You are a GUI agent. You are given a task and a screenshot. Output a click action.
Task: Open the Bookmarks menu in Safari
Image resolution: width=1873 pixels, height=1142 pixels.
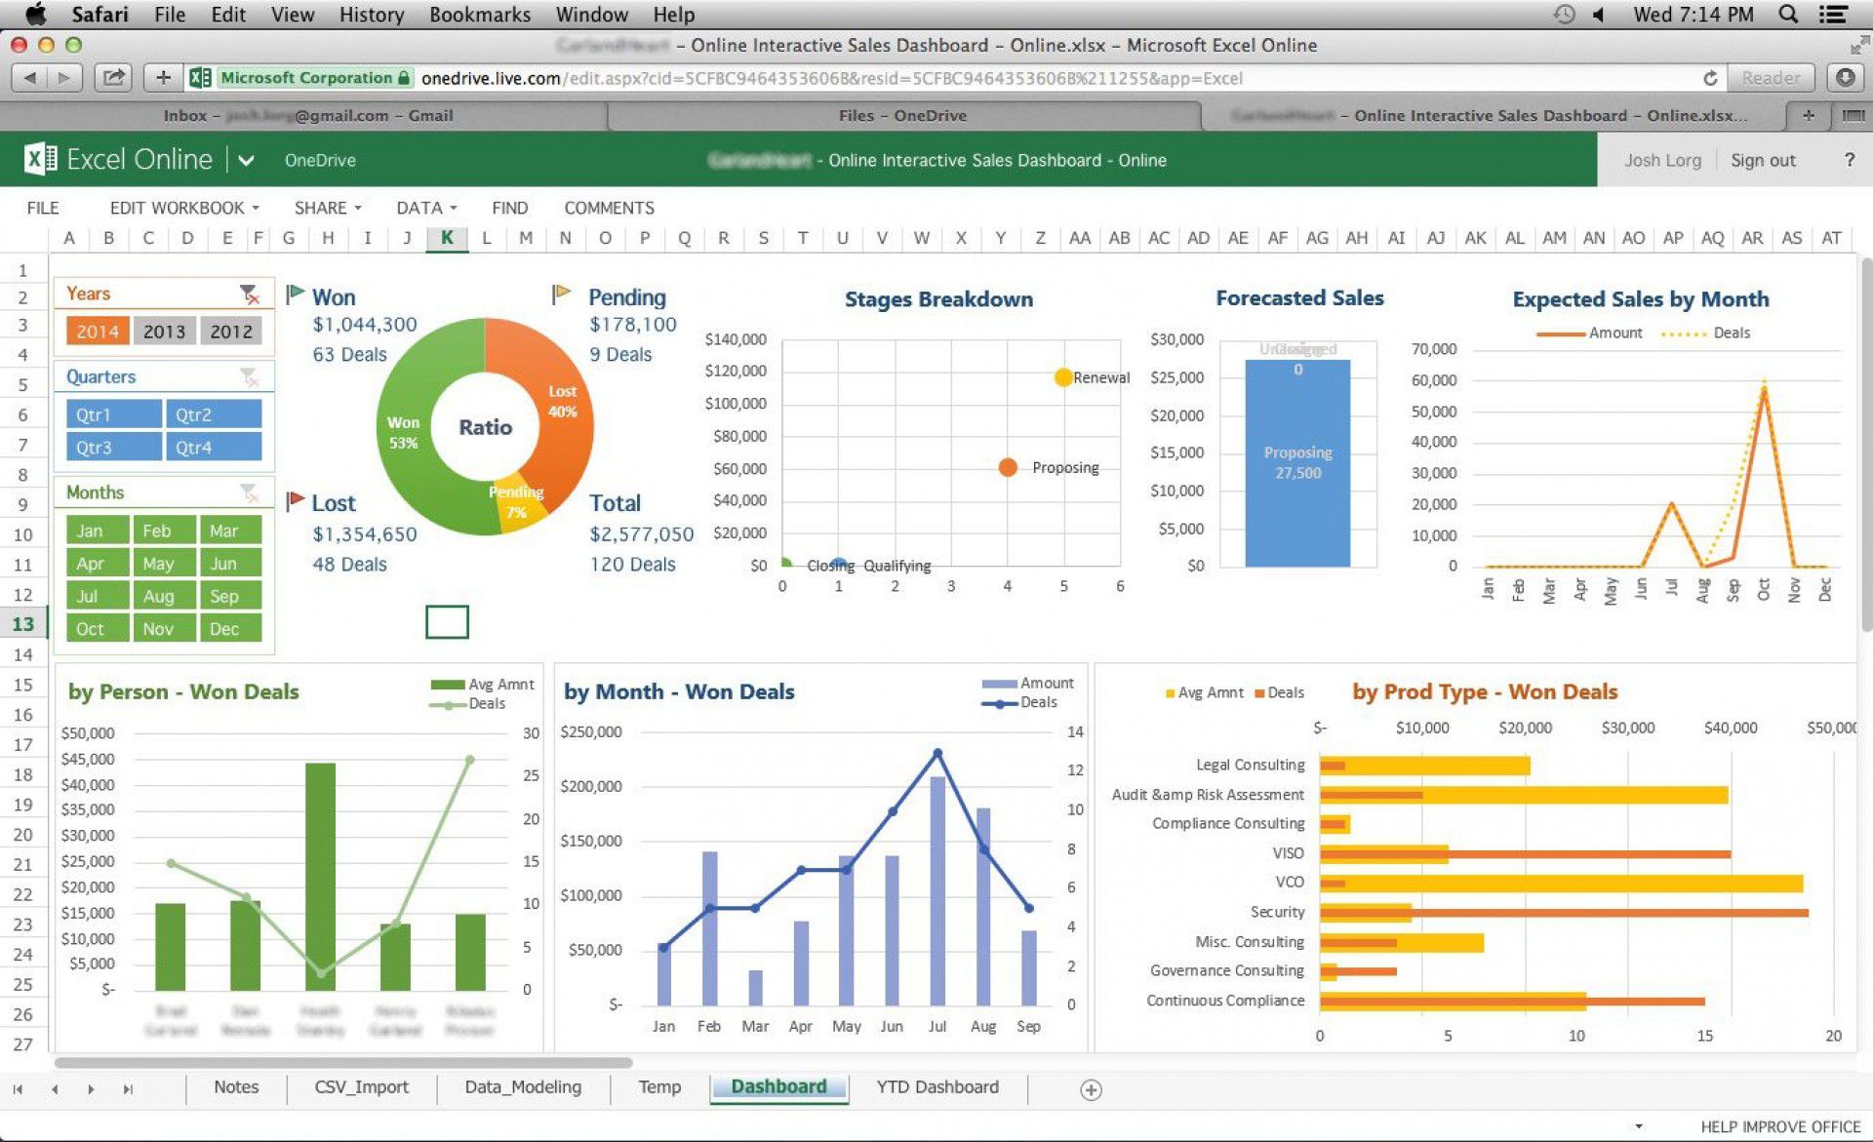pyautogui.click(x=480, y=14)
